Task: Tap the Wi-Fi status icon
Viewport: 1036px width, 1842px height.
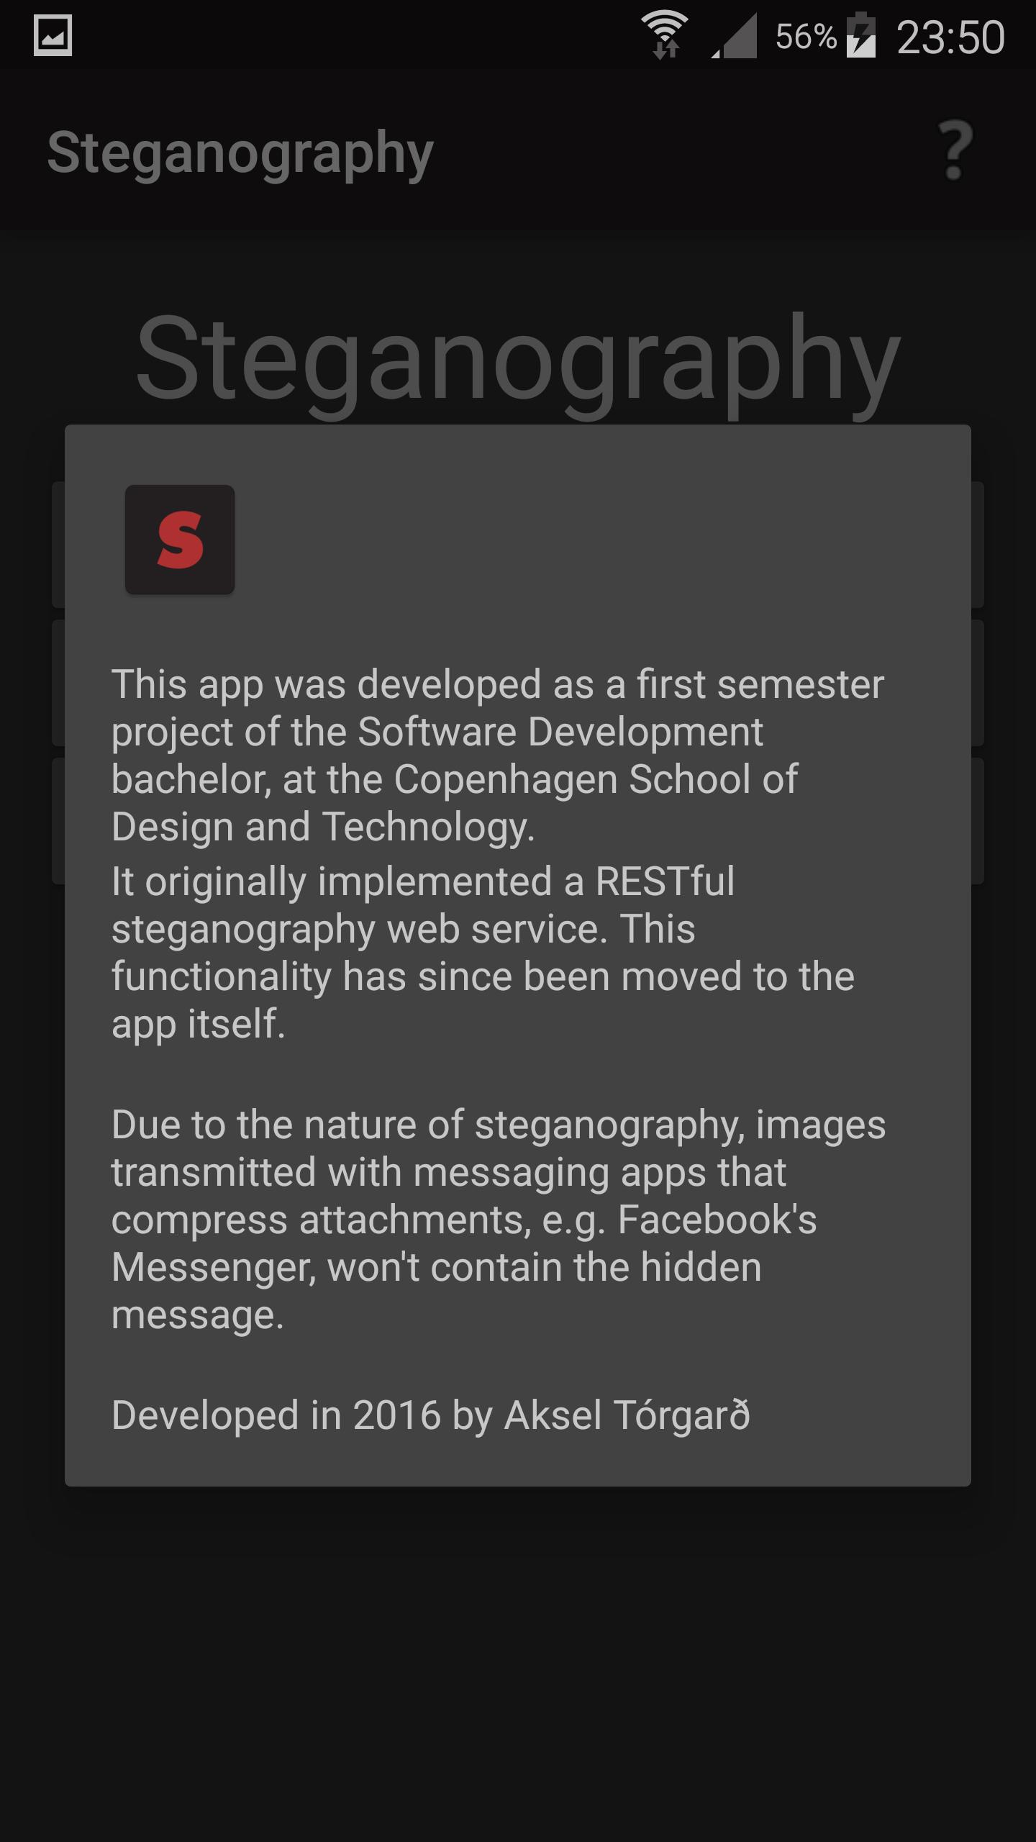Action: [x=664, y=35]
